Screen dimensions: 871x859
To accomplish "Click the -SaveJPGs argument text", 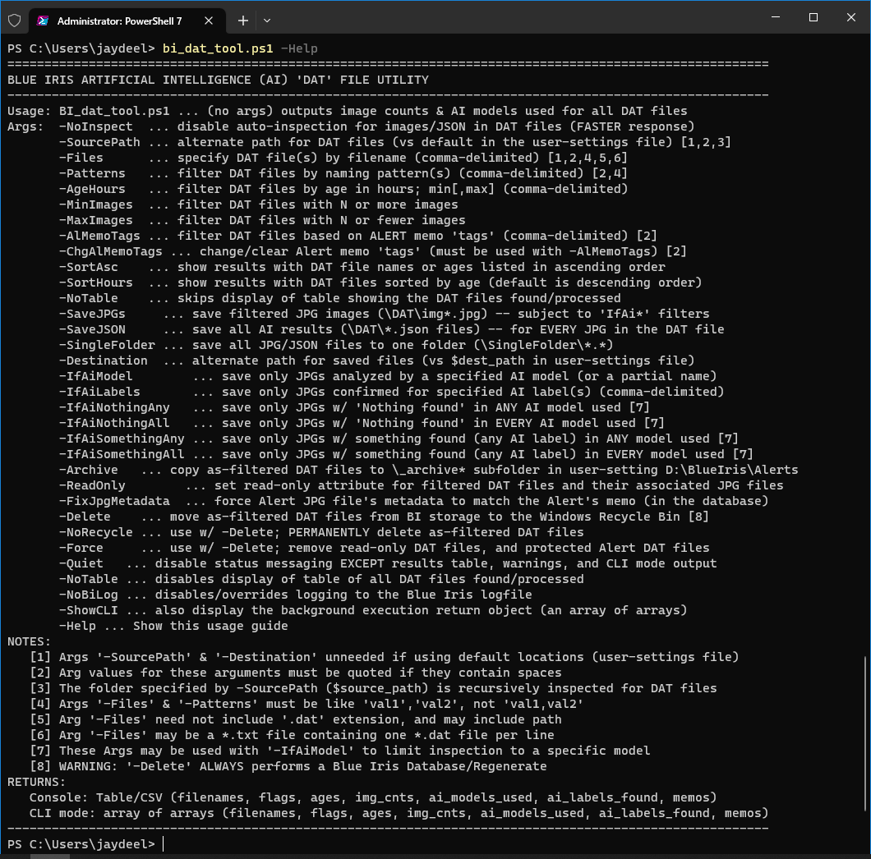I will point(92,313).
